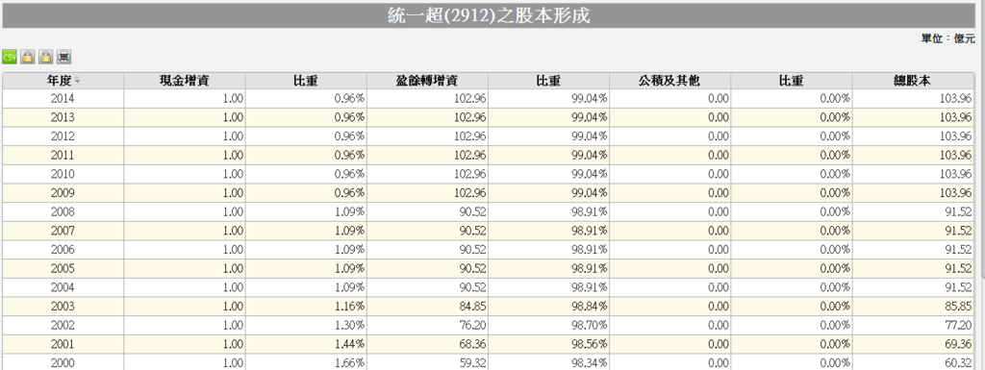The image size is (985, 370).
Task: Click the 76.20 value in 2002 row
Action: tap(427, 326)
